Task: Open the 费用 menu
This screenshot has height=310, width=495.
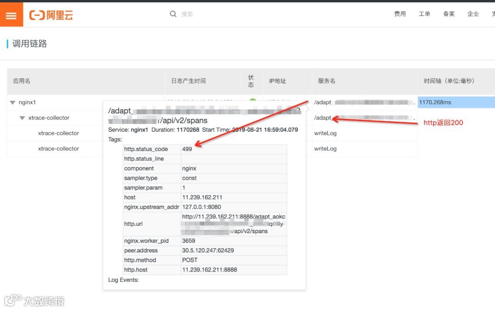Action: [400, 14]
